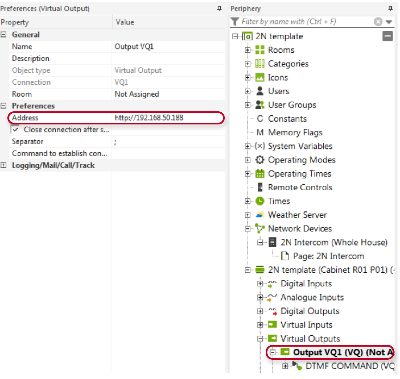
Task: Click the collapse-all minus button in Periphery
Action: [387, 36]
